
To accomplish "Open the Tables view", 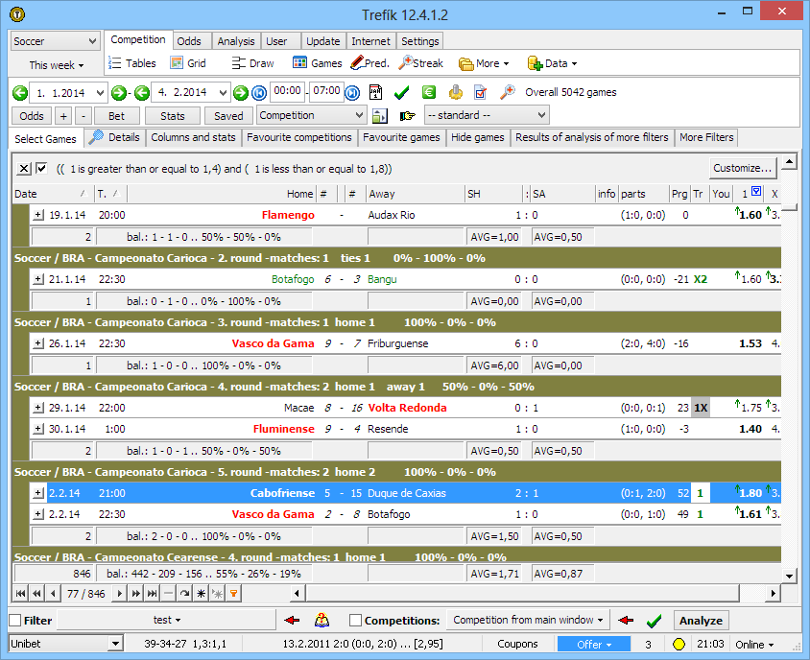I will [x=132, y=63].
